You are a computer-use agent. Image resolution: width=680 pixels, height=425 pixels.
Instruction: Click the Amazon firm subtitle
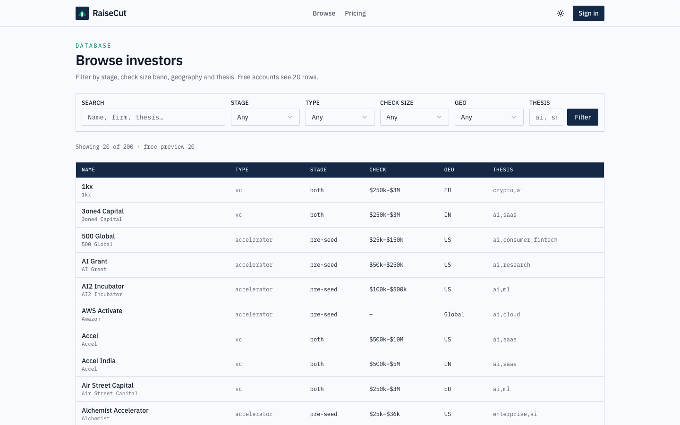(91, 319)
